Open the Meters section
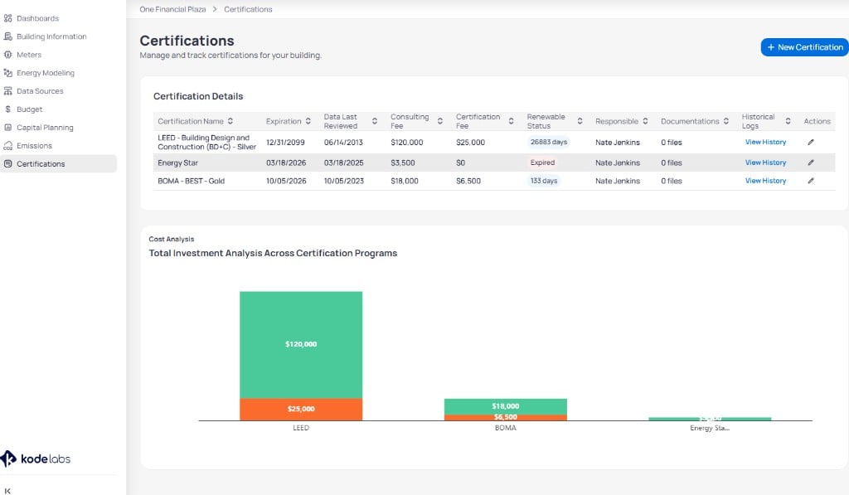The height and width of the screenshot is (495, 849). click(x=29, y=55)
